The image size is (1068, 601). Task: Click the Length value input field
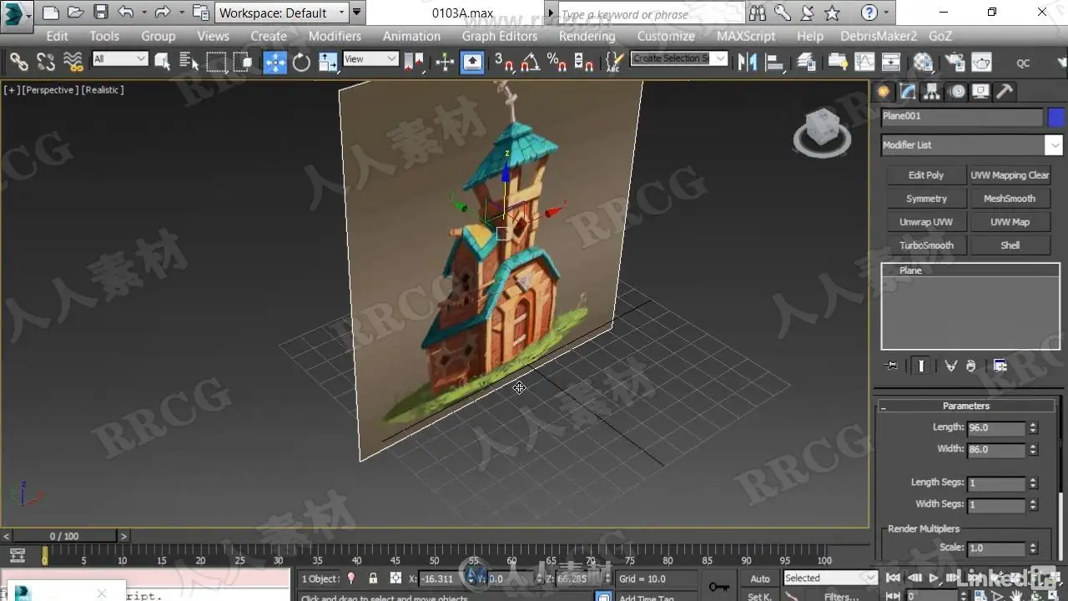tap(995, 427)
